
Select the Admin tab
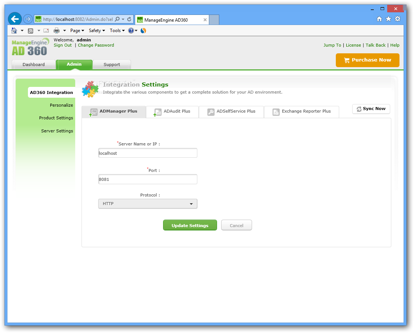(x=74, y=64)
